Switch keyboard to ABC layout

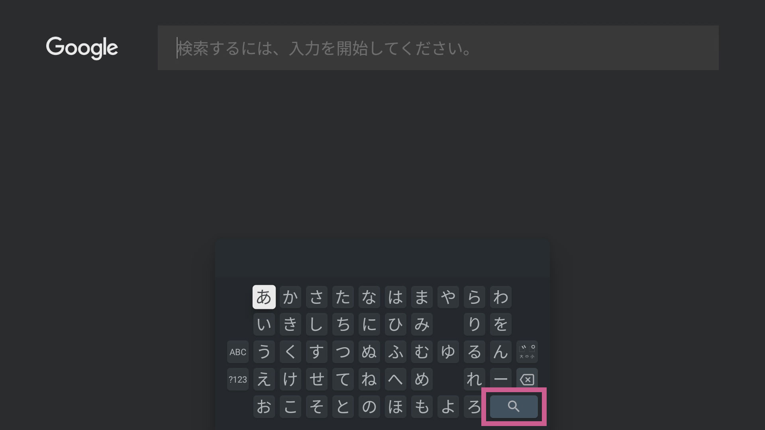[x=238, y=352]
